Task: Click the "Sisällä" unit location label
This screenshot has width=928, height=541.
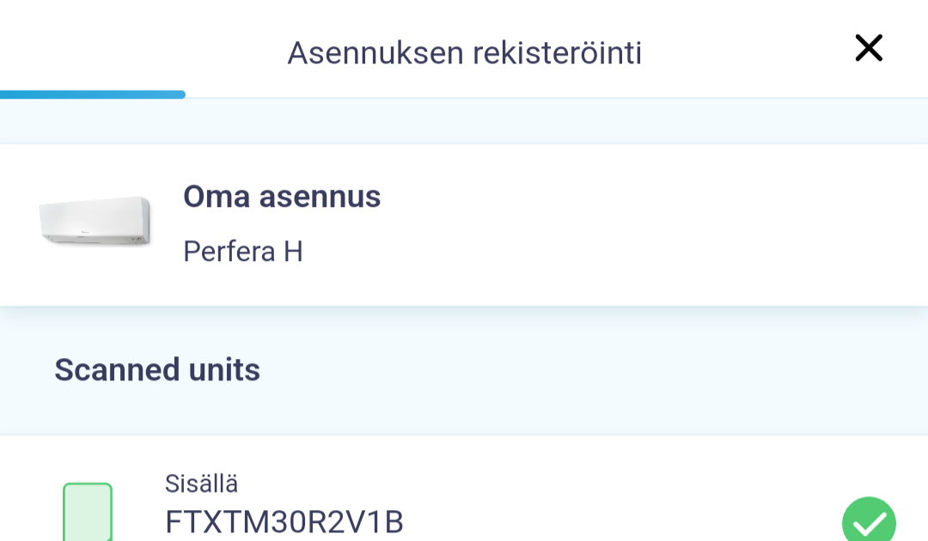Action: click(201, 483)
